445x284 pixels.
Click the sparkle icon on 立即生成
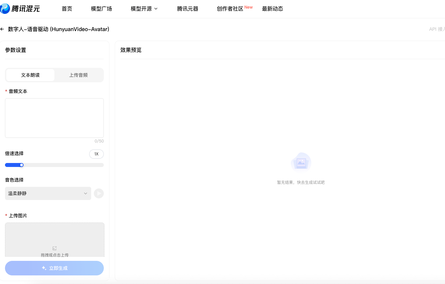(x=43, y=268)
